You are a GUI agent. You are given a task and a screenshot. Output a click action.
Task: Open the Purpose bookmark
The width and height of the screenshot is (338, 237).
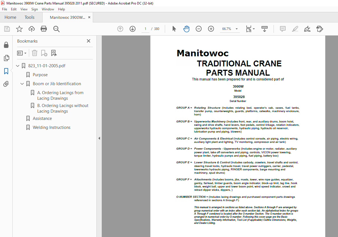(x=40, y=75)
